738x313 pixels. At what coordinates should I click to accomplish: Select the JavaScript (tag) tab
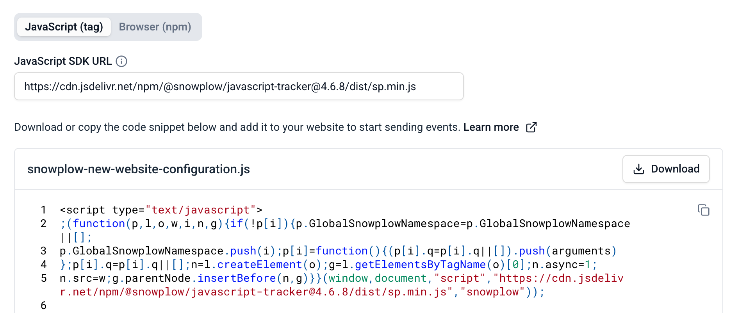pos(64,27)
